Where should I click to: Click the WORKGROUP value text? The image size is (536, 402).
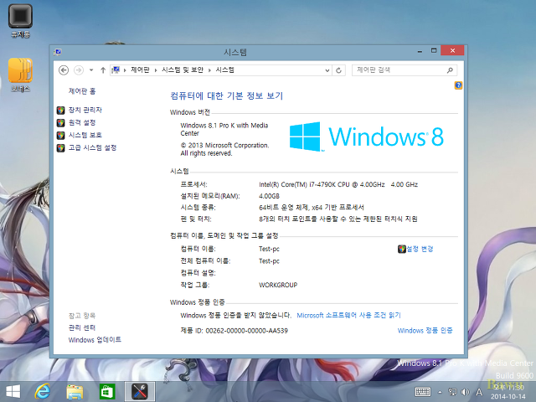[x=278, y=285]
